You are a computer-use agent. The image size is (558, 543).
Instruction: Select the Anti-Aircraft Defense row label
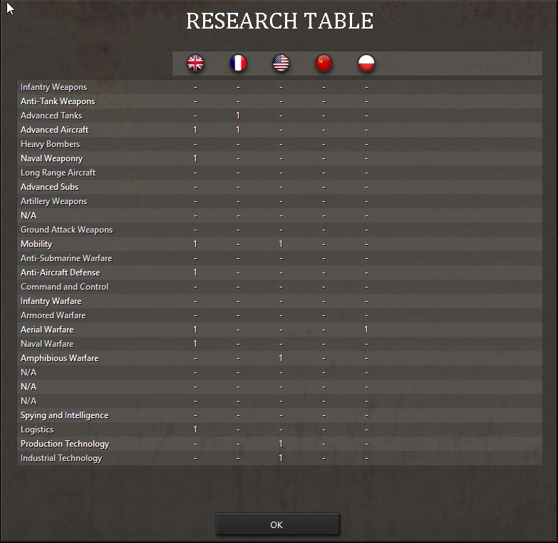(x=60, y=273)
